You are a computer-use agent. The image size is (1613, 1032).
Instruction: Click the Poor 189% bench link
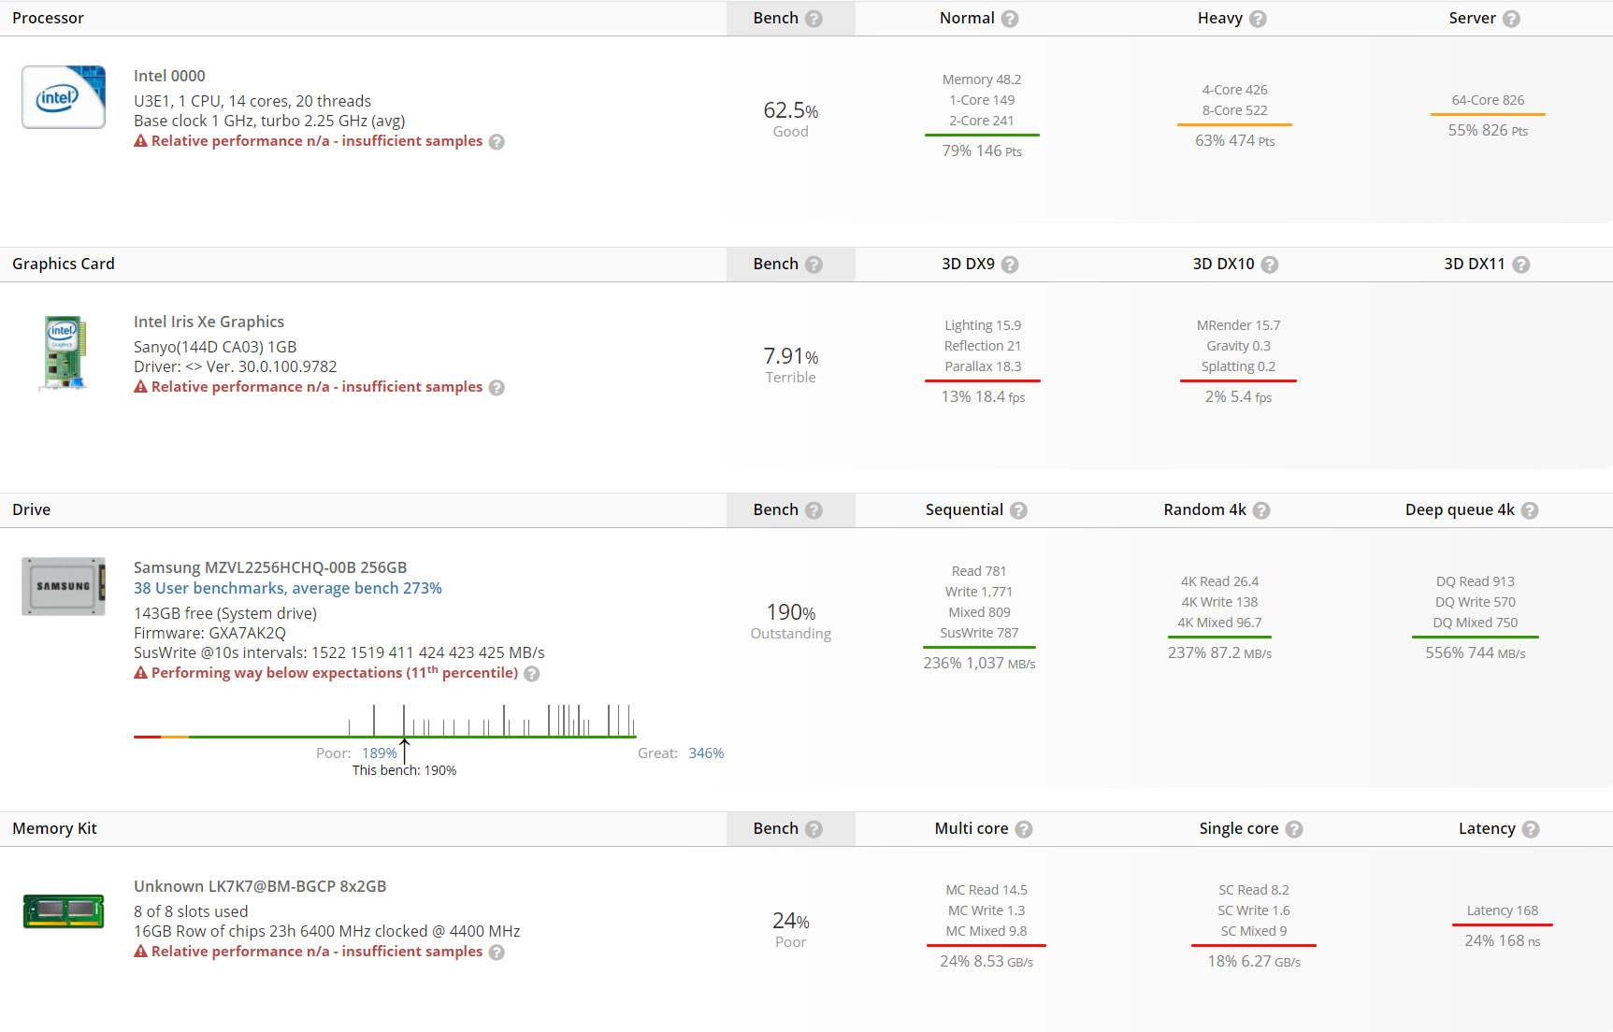[379, 753]
